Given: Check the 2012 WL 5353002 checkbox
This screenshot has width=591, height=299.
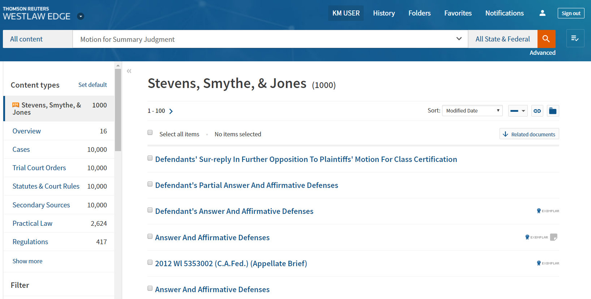Looking at the screenshot, I should [x=150, y=262].
